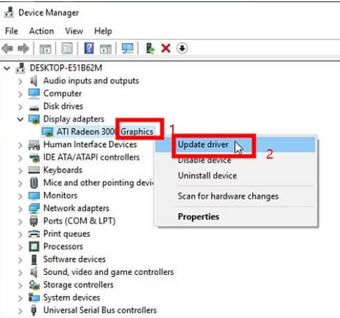
Task: Click the Keyboards category icon
Action: [x=34, y=170]
